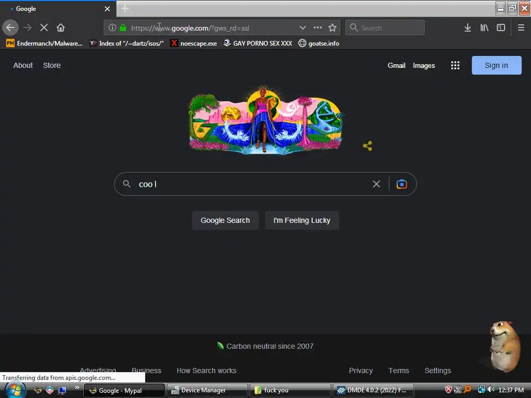Image resolution: width=531 pixels, height=398 pixels.
Task: Click the orange magnifier tray icon
Action: (467, 390)
